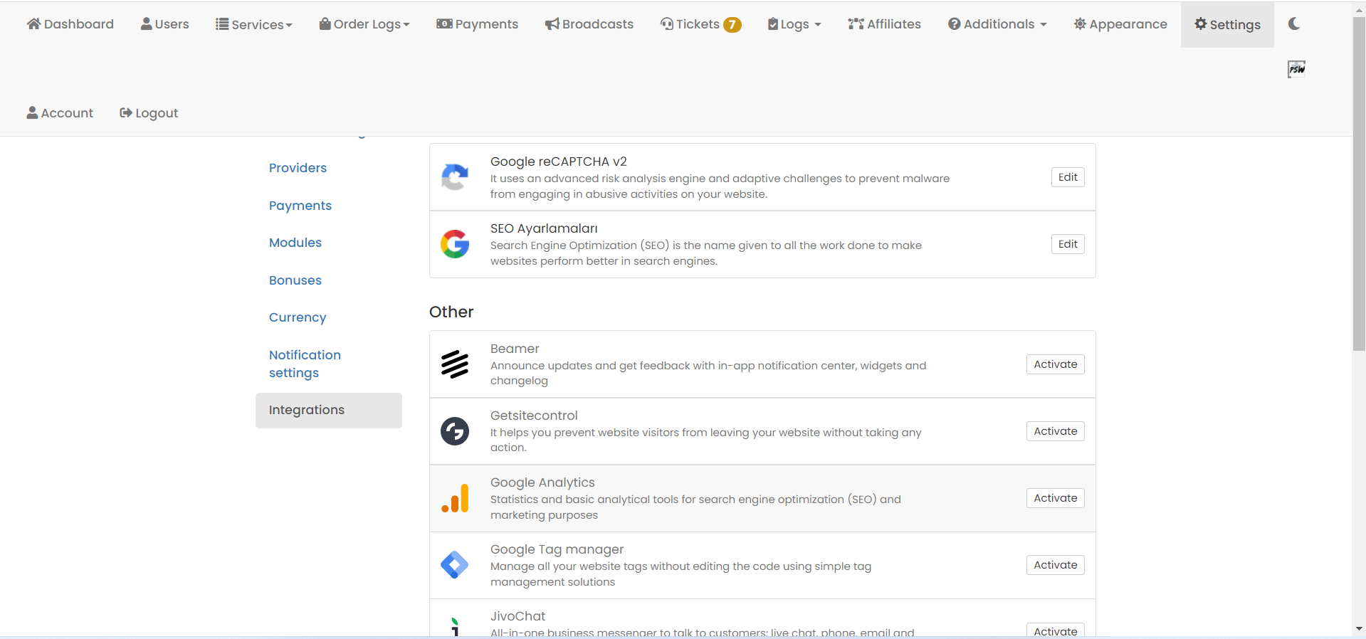Image resolution: width=1366 pixels, height=639 pixels.
Task: Open the Broadcasts nav label
Action: tap(598, 23)
